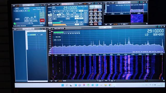
Task: Click the orange MCTR button in RX Control
Action: tap(85, 4)
